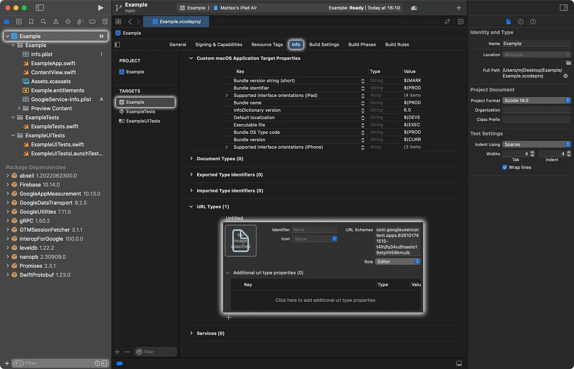Screen dimensions: 574x369
Task: Go back with the left arrow
Action: click(130, 21)
